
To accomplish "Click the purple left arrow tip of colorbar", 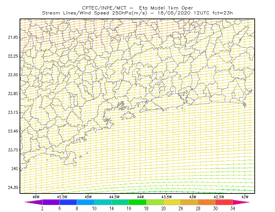I will coord(33,202).
